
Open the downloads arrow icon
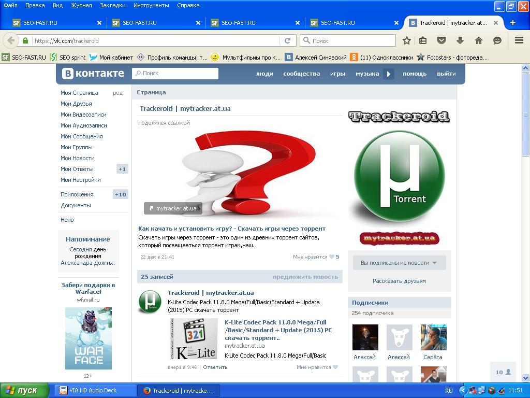(460, 40)
